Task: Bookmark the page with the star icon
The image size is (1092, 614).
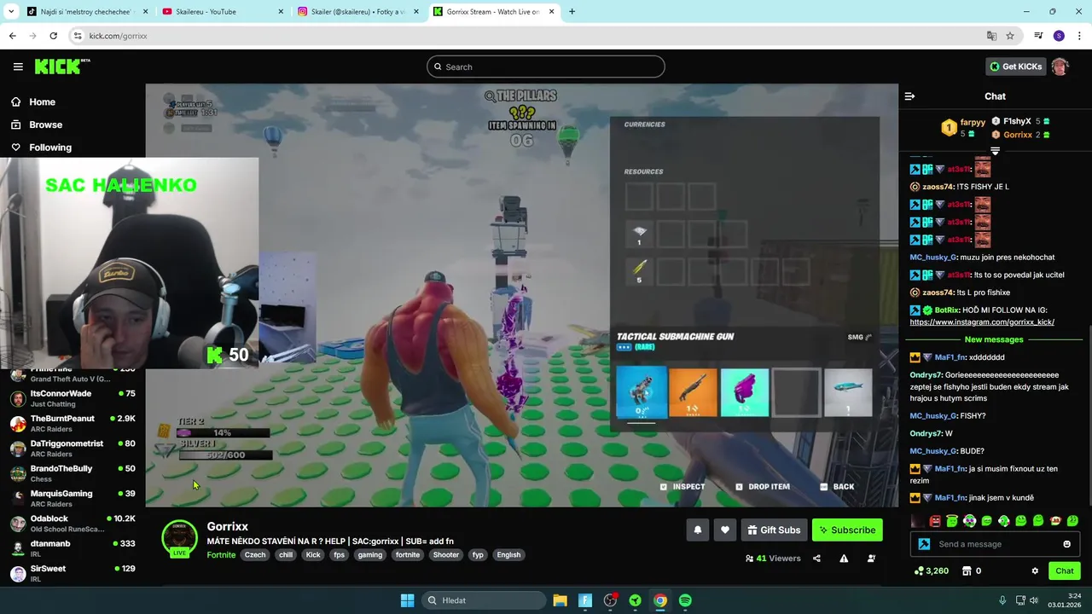Action: 1010,36
